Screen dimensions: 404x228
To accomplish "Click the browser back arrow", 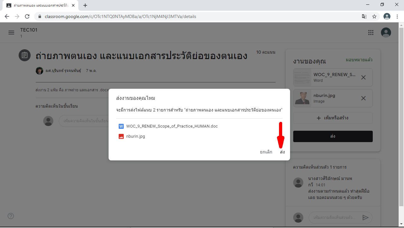I will click(x=7, y=16).
